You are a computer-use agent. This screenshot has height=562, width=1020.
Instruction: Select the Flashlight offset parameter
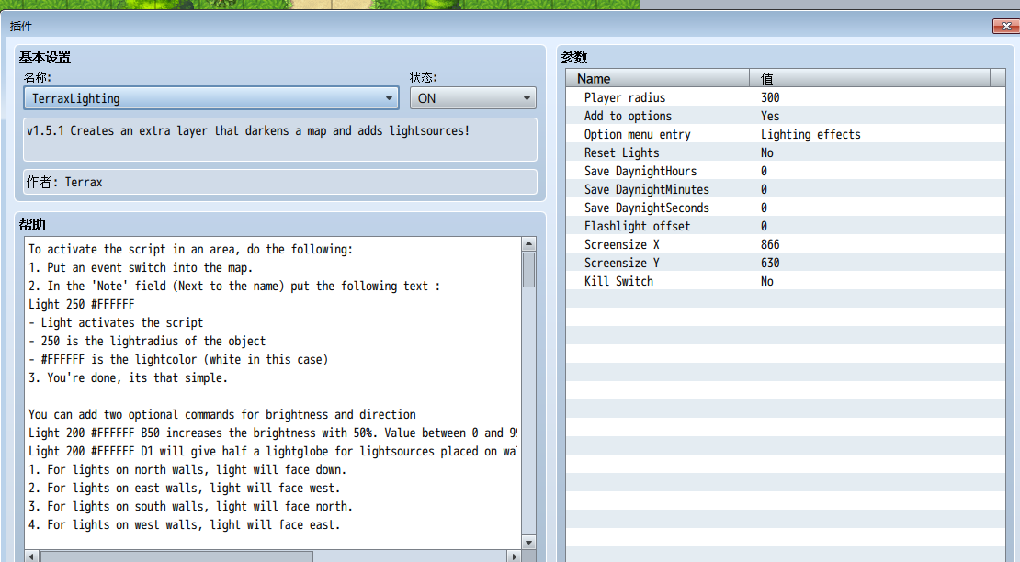point(785,226)
